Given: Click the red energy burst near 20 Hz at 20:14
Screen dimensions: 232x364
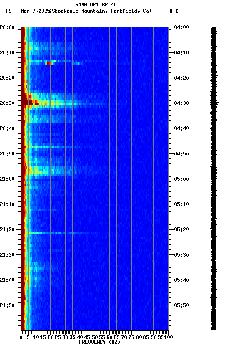Looking at the screenshot, I should coord(50,63).
